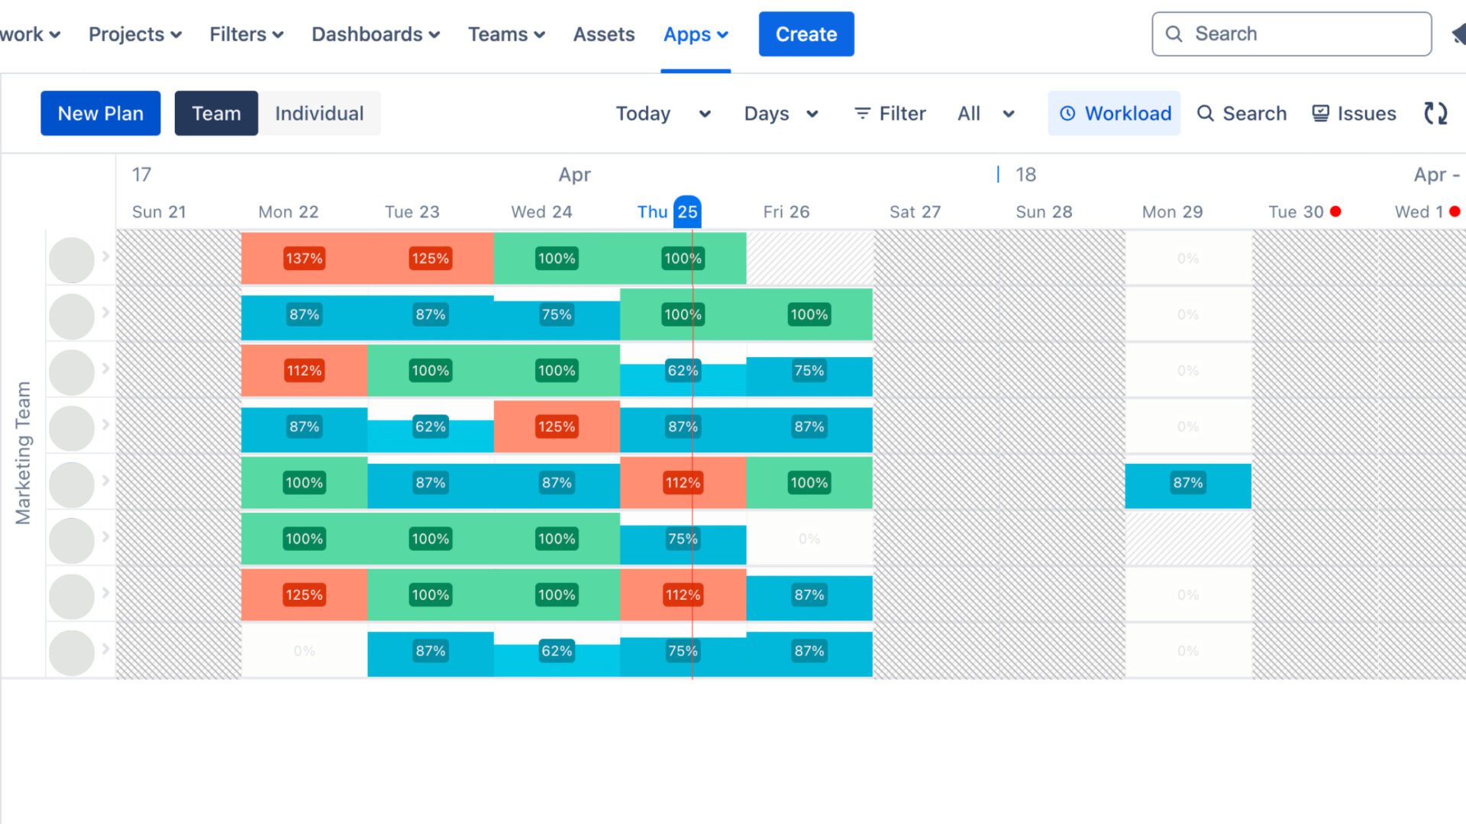Screen dimensions: 1466x824
Task: Click the magnifier inside the global search field
Action: tap(1174, 34)
